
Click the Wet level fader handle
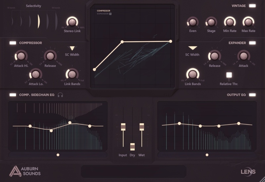[142, 126]
